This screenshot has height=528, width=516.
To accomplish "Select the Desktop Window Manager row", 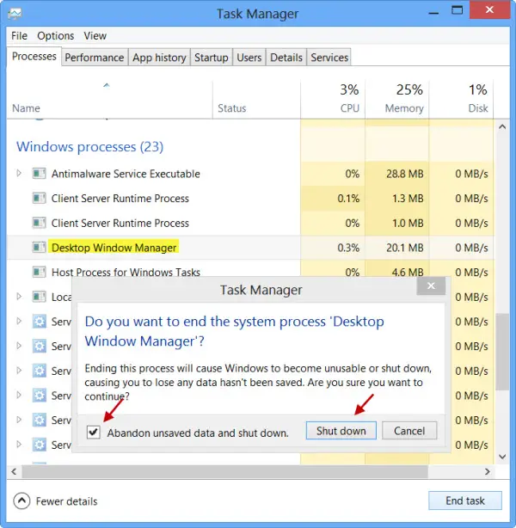I will [x=250, y=248].
